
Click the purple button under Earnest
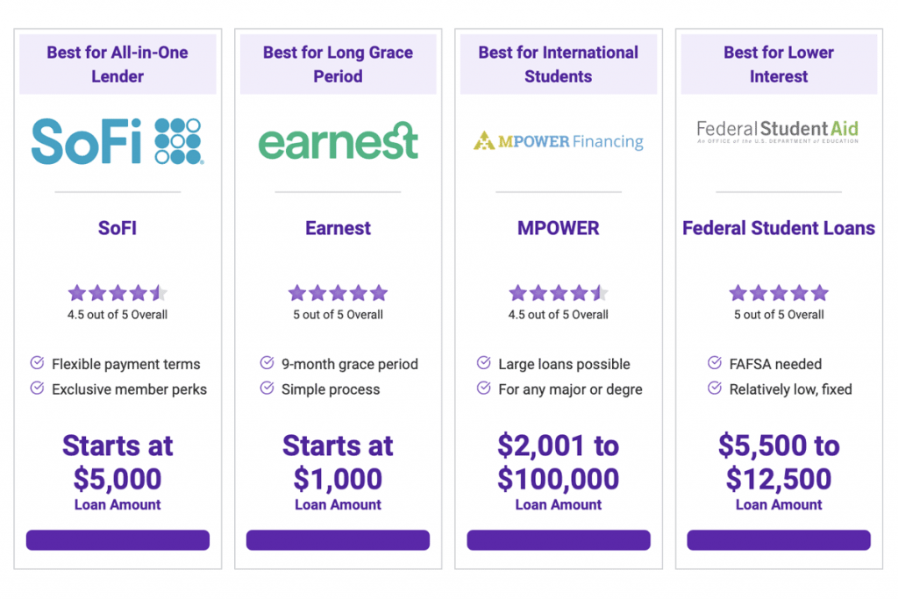(338, 540)
